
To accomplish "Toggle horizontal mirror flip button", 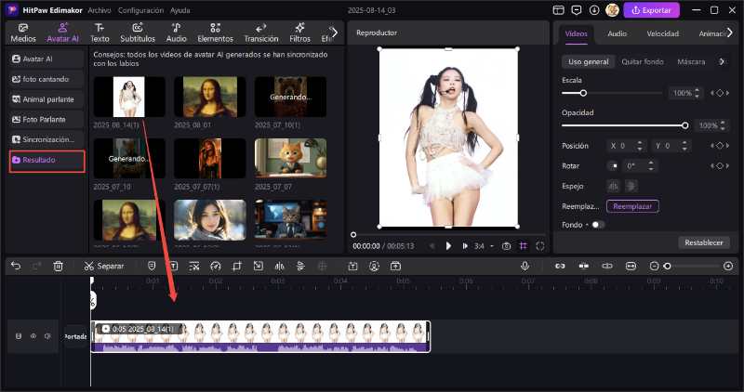I will click(614, 187).
